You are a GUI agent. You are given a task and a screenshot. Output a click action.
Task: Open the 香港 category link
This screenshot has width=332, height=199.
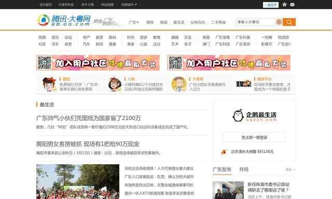206,37
